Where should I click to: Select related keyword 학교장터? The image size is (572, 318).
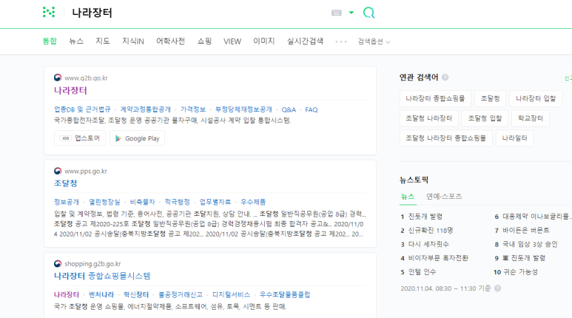(x=531, y=118)
